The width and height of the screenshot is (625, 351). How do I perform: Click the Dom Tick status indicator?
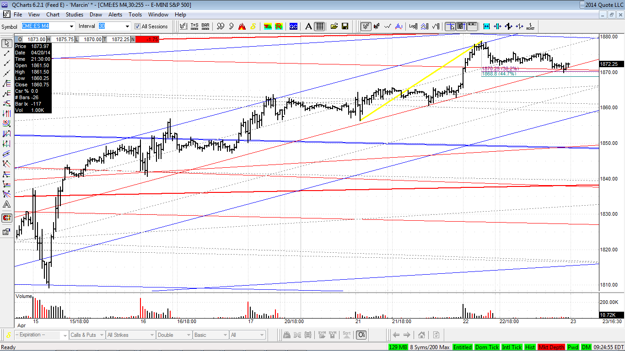(487, 347)
